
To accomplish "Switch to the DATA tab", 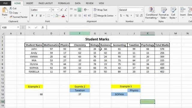I will click(x=78, y=3).
